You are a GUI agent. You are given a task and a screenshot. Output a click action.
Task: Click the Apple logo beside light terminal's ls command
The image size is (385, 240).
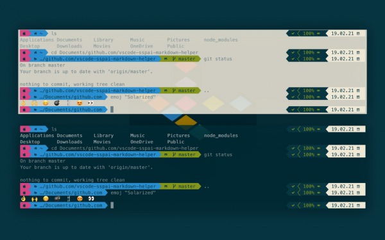[x=24, y=33]
